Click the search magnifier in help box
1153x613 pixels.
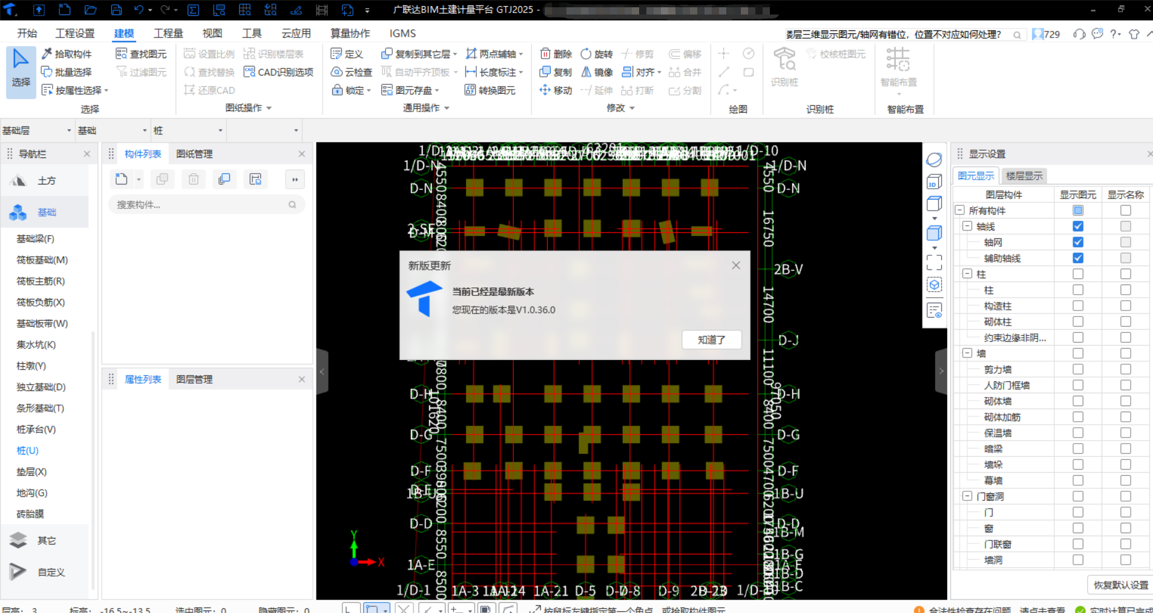tap(1017, 34)
